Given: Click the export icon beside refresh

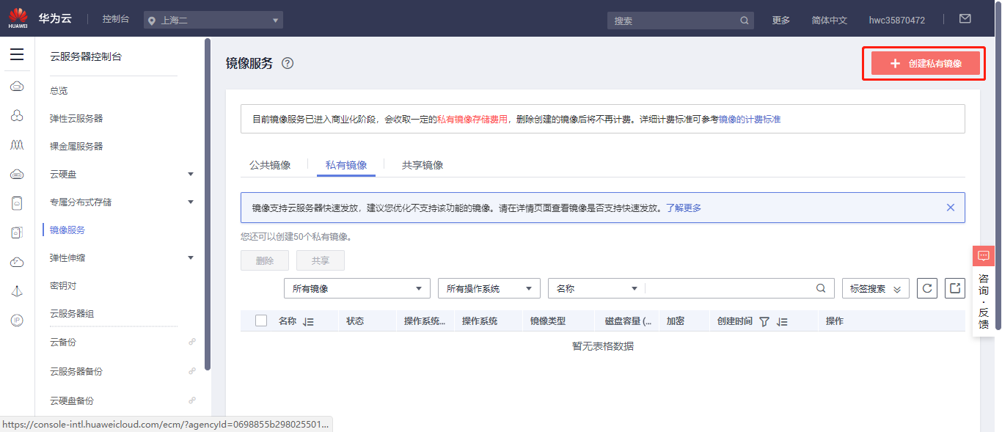Looking at the screenshot, I should point(955,288).
